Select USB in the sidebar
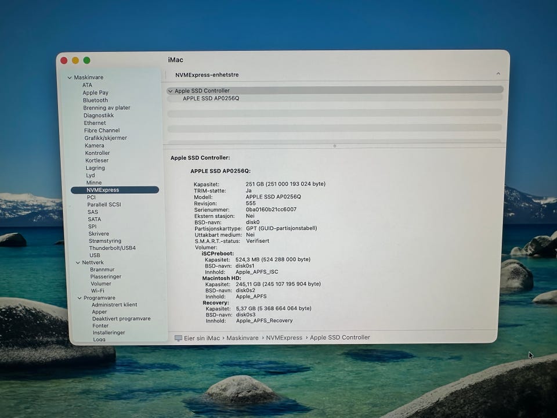This screenshot has width=557, height=418. pos(95,255)
